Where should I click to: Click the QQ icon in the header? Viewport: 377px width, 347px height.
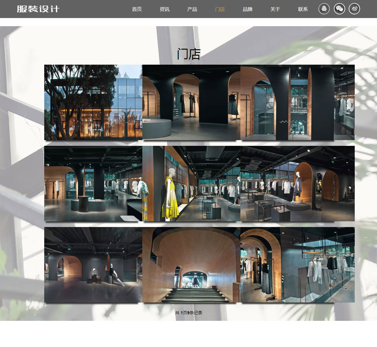(x=324, y=9)
